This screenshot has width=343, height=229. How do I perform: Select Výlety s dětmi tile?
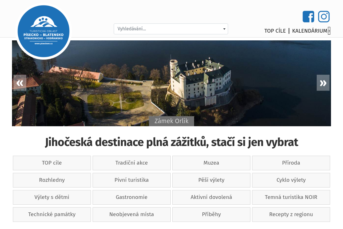point(52,197)
